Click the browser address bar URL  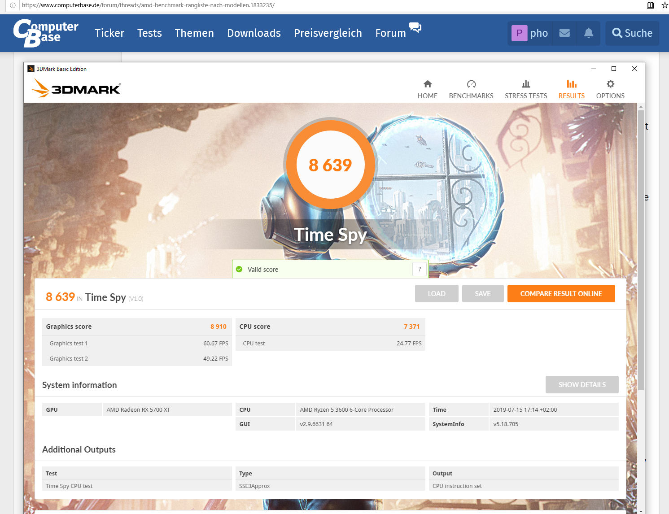(x=148, y=5)
